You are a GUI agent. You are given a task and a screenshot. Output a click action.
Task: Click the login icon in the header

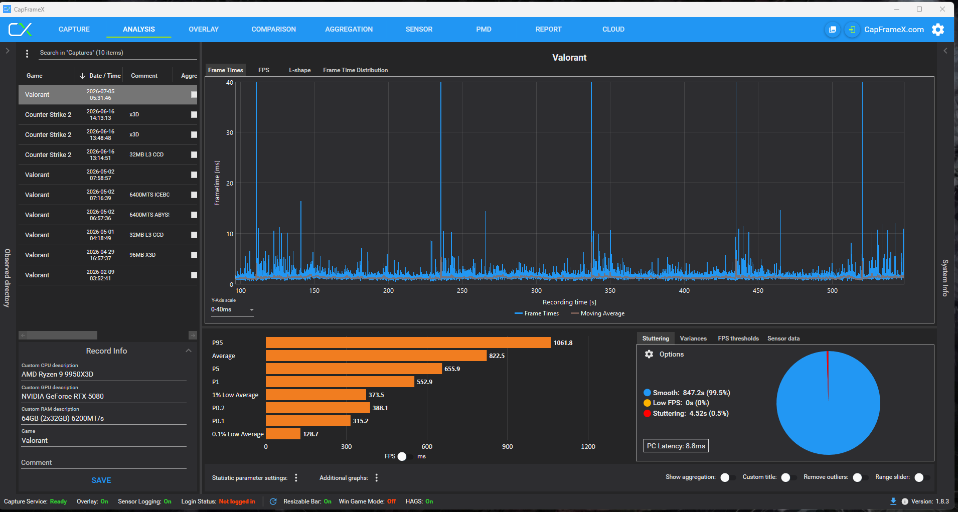pos(852,30)
